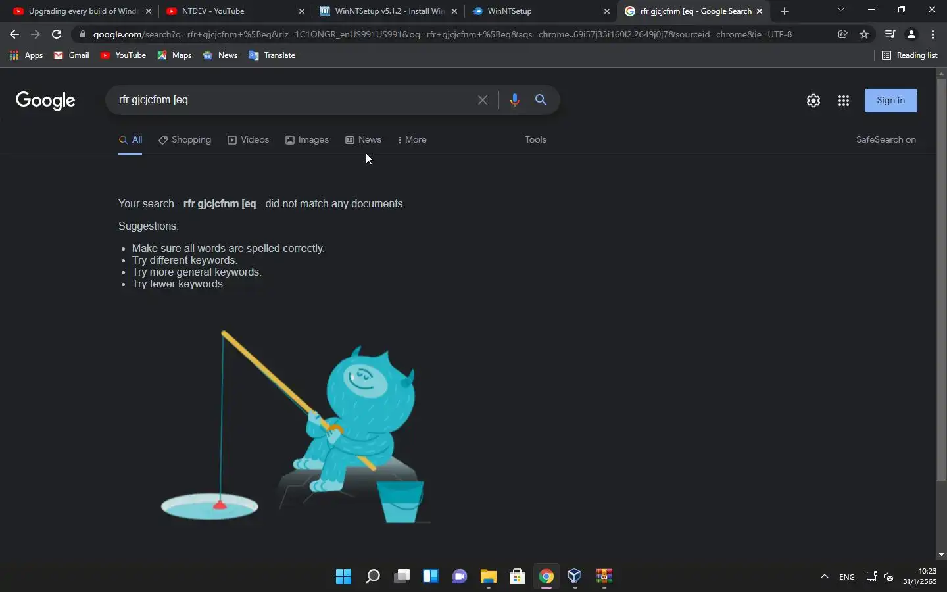Open SafeSearch on settings

886,139
